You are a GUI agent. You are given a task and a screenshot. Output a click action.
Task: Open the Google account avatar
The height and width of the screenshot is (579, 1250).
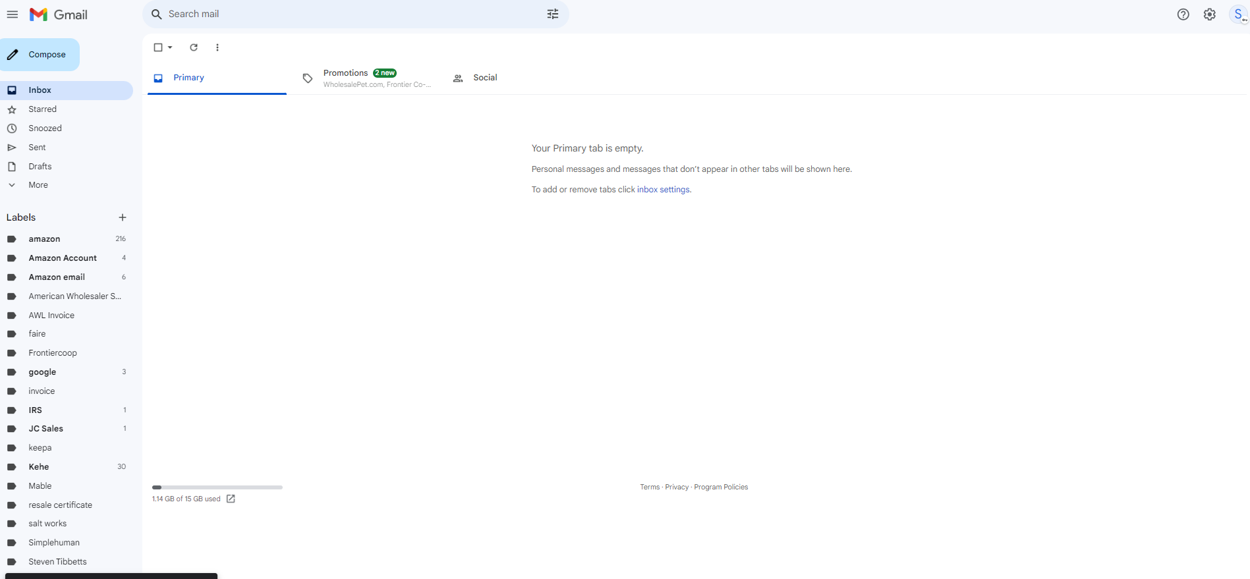1239,14
